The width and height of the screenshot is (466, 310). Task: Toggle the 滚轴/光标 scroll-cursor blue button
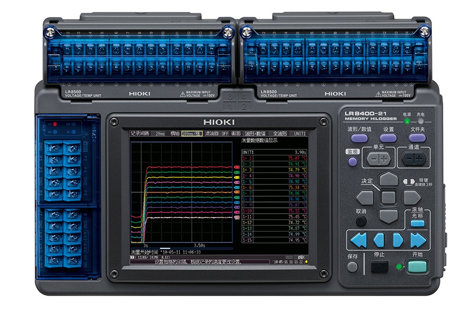(417, 223)
